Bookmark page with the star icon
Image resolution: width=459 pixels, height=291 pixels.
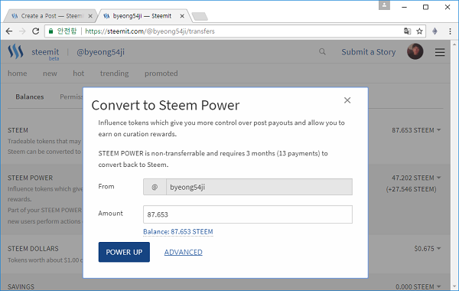(x=419, y=31)
